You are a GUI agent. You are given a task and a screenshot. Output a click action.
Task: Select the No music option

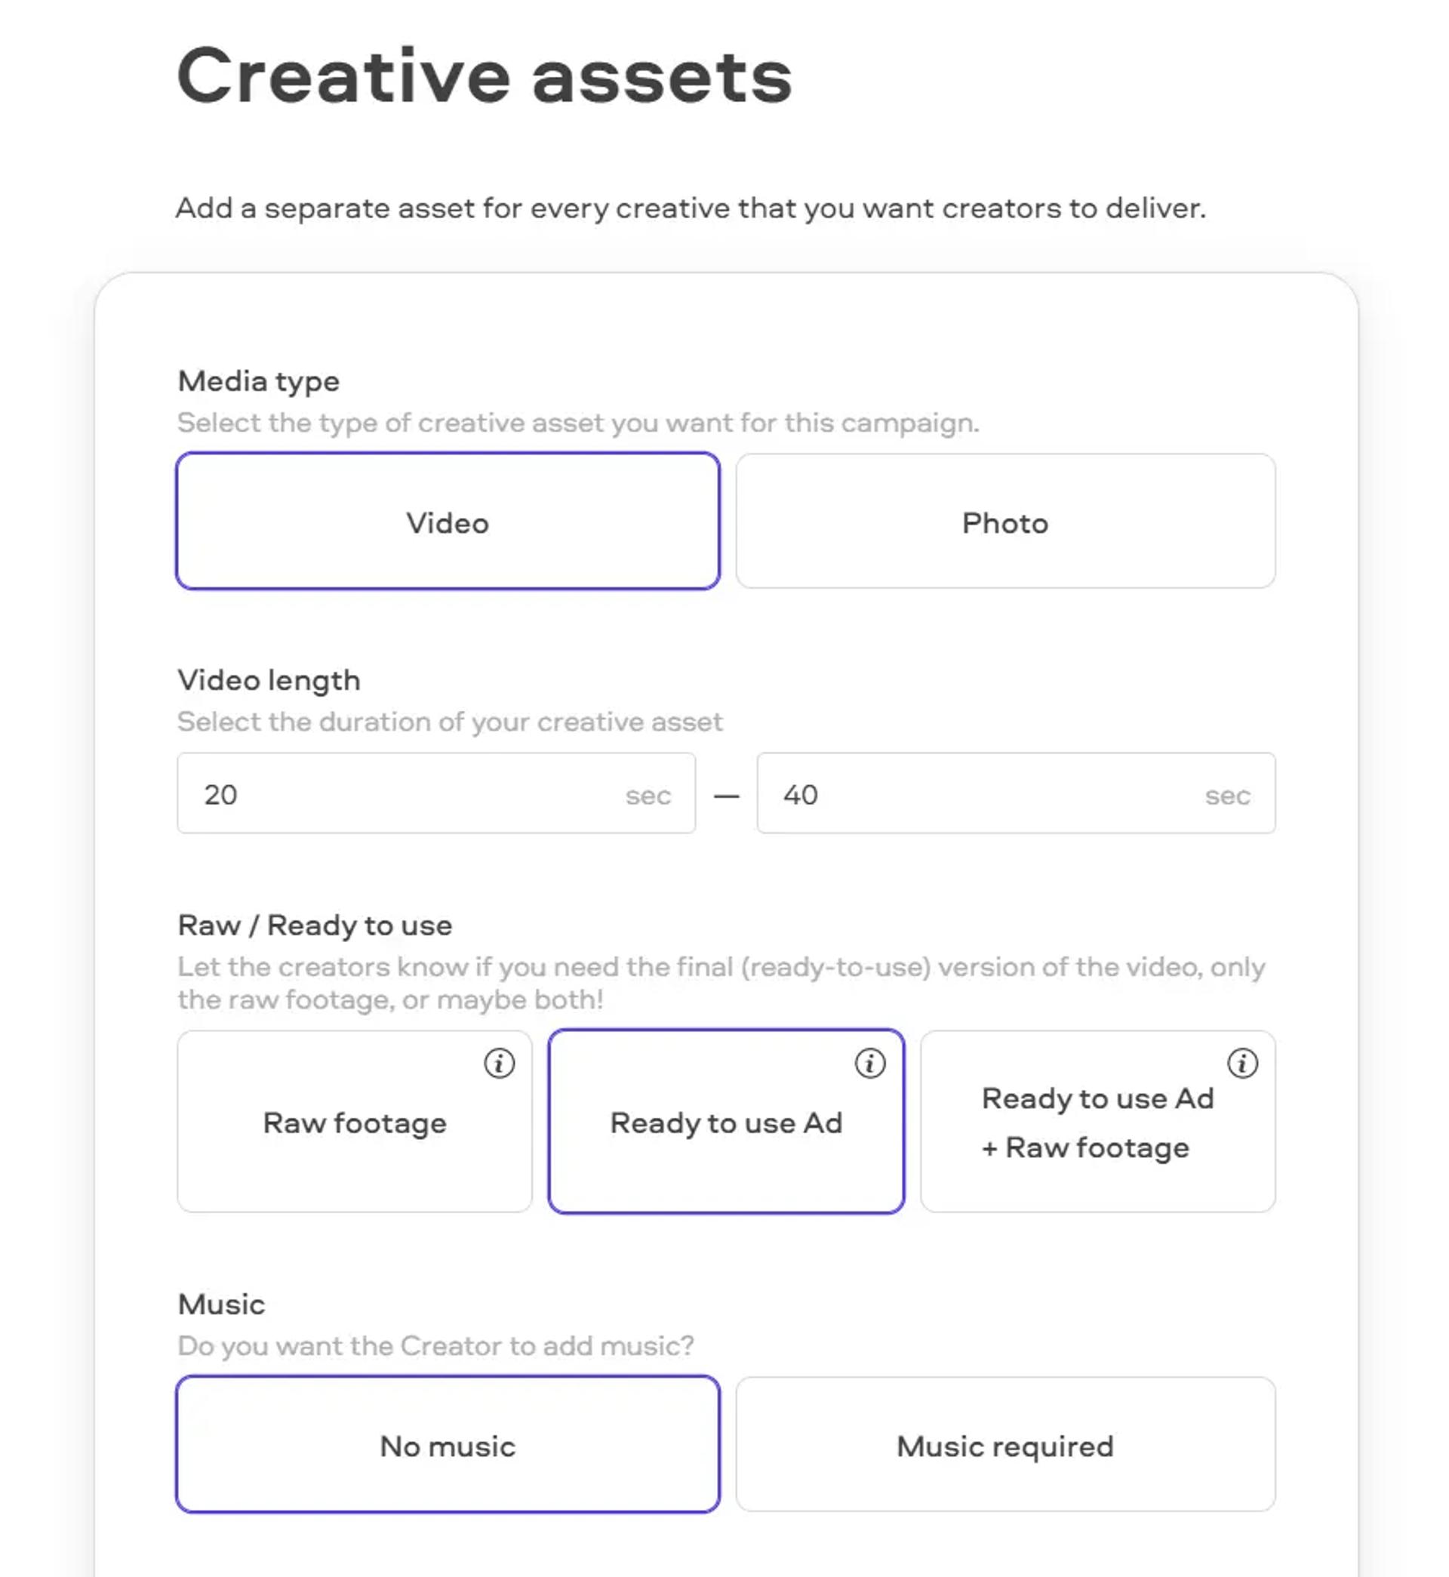(x=448, y=1444)
